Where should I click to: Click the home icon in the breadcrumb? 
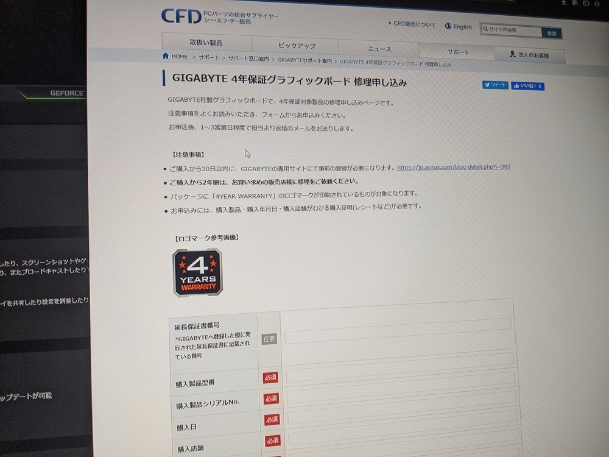(166, 56)
